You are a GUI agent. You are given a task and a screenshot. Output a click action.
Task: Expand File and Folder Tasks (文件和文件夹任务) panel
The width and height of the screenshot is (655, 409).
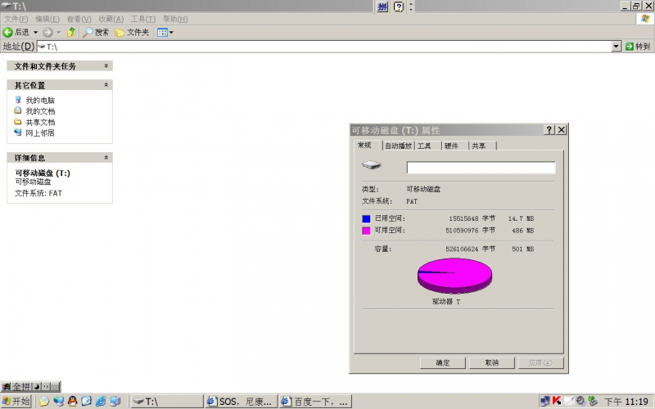pyautogui.click(x=106, y=65)
